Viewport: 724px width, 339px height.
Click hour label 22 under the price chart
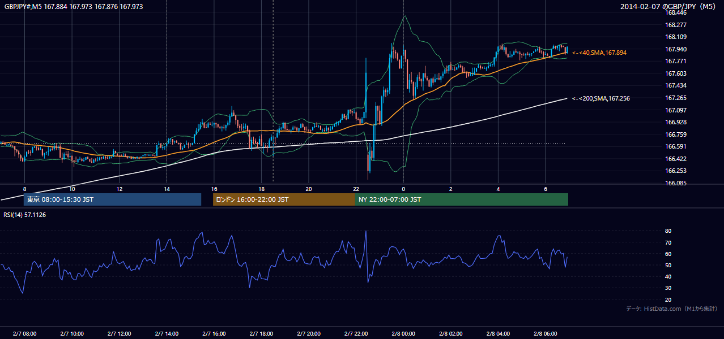(356, 189)
